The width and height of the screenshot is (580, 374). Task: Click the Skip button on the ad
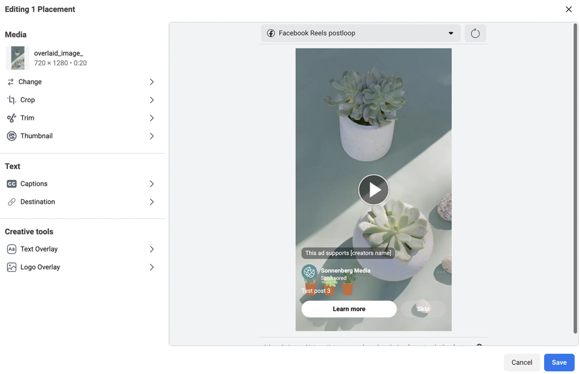click(423, 309)
